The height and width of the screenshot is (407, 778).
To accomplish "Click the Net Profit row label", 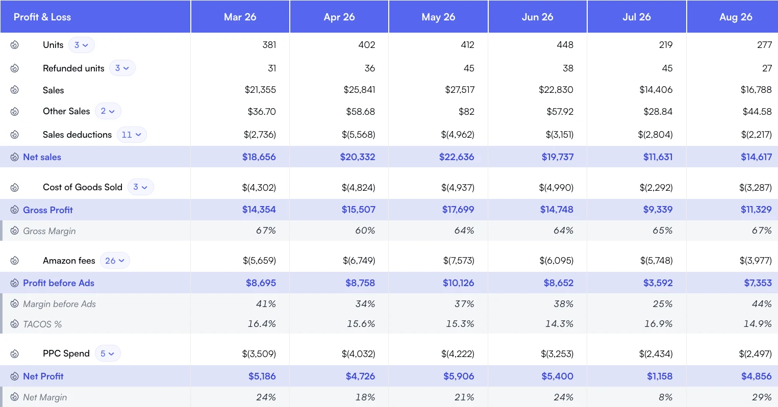I will [x=43, y=376].
